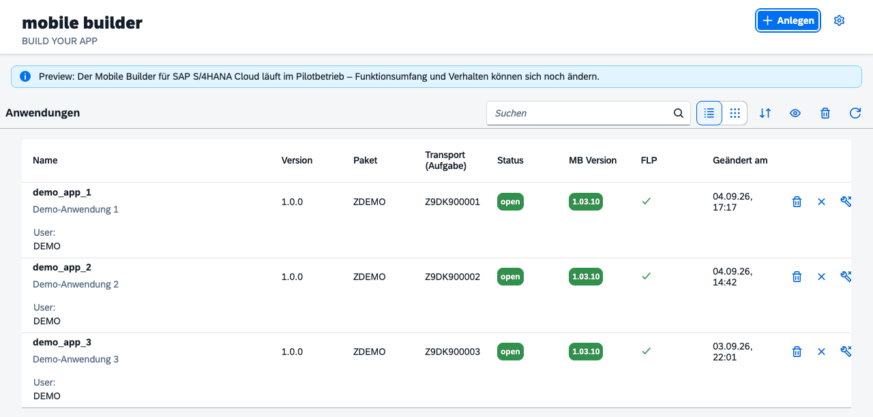
Task: Open the demo_app_2 application row
Action: point(436,296)
